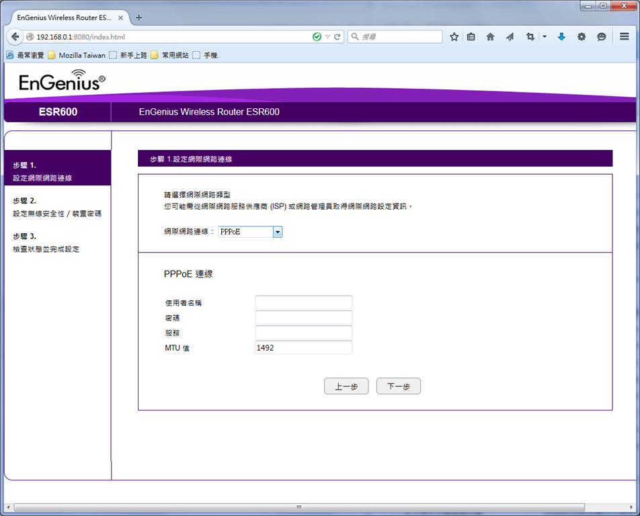Open the add-ons gear icon

[582, 37]
